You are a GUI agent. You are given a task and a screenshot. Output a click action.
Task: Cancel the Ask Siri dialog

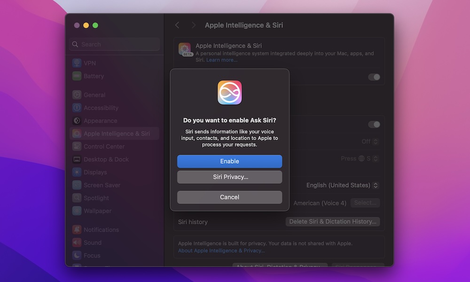tap(229, 197)
